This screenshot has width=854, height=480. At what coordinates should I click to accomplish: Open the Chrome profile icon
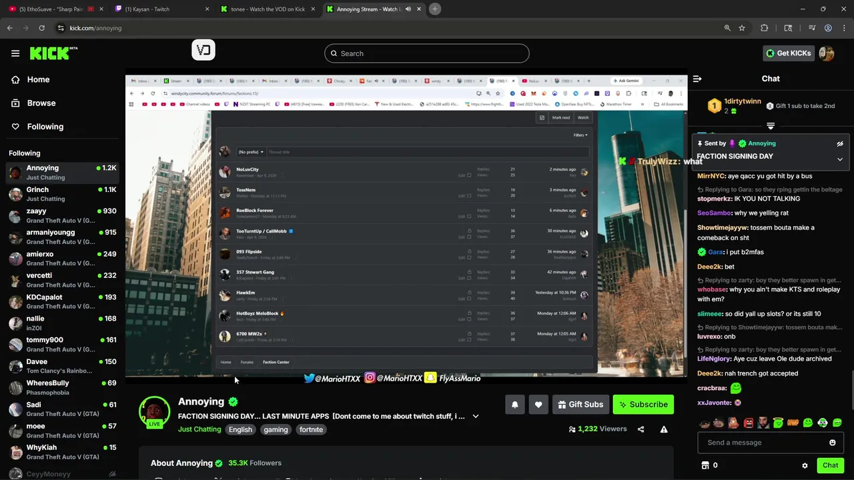coord(828,28)
